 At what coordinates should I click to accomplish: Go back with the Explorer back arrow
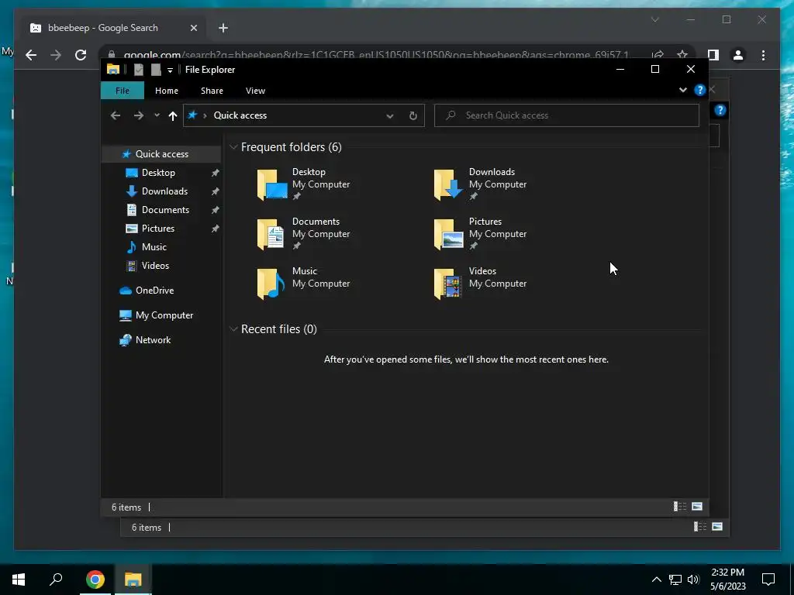pyautogui.click(x=116, y=115)
